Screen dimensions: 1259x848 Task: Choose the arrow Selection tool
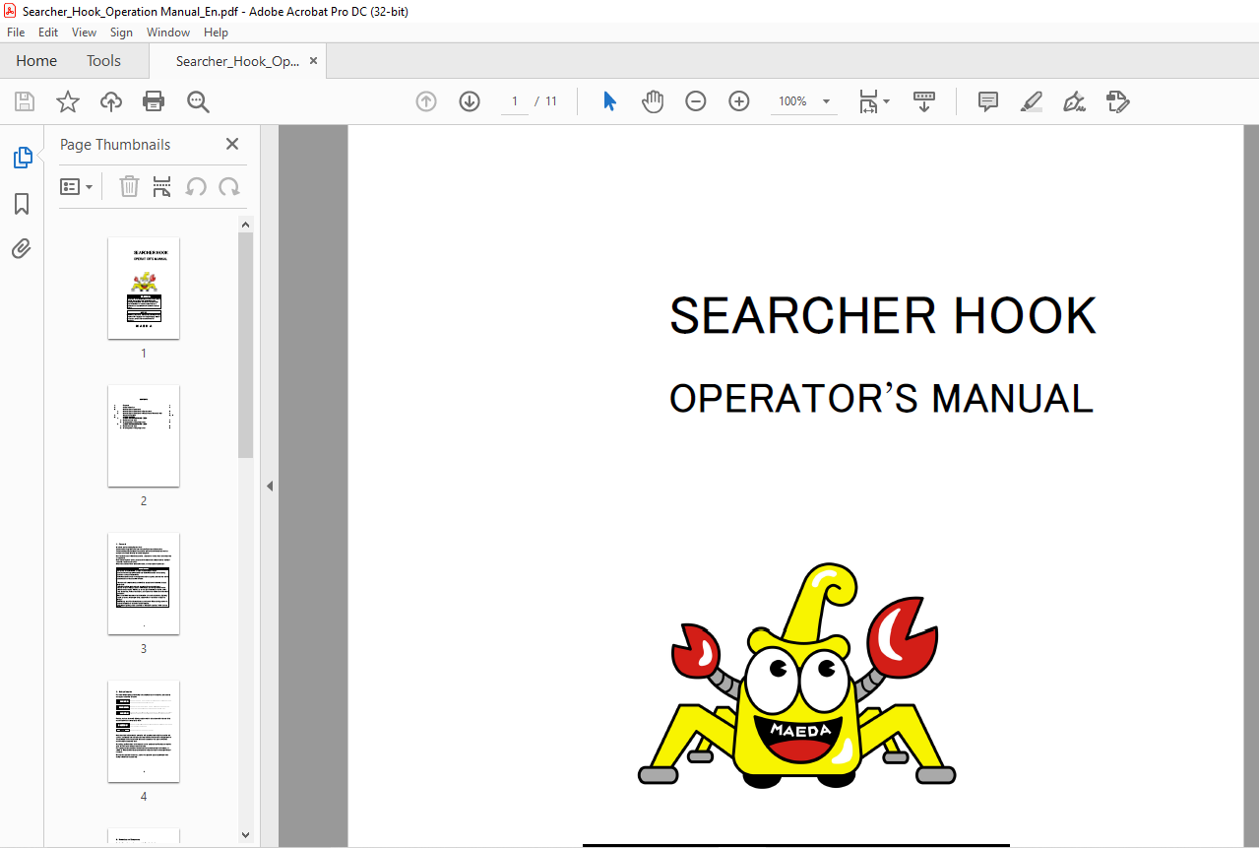click(x=610, y=101)
